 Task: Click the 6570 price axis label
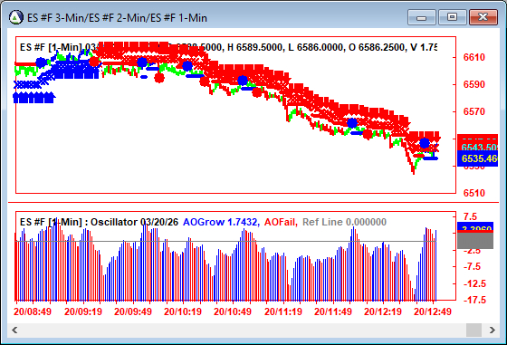coord(474,111)
